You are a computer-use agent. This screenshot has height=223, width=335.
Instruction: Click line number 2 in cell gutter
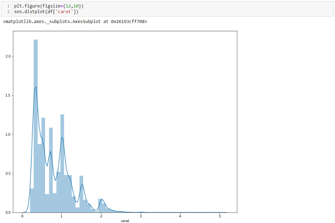tap(9, 12)
